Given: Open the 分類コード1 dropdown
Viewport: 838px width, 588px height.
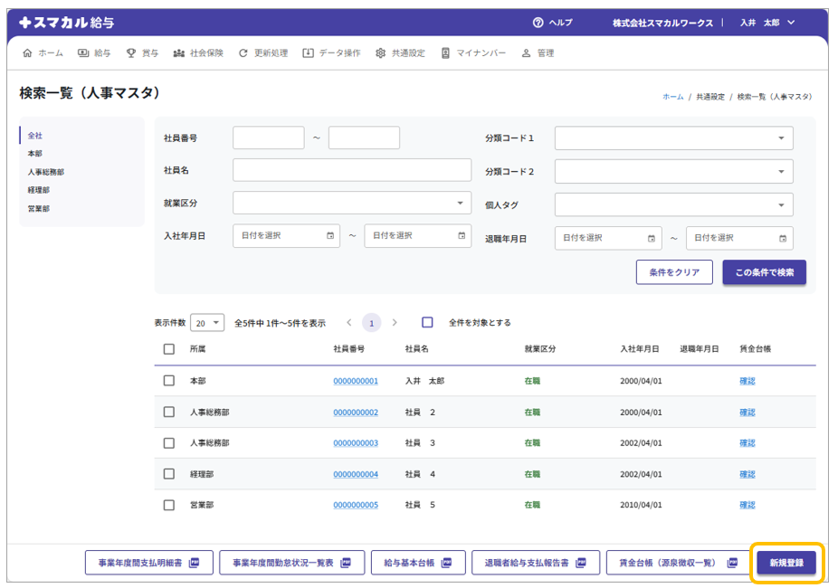Looking at the screenshot, I should click(673, 138).
